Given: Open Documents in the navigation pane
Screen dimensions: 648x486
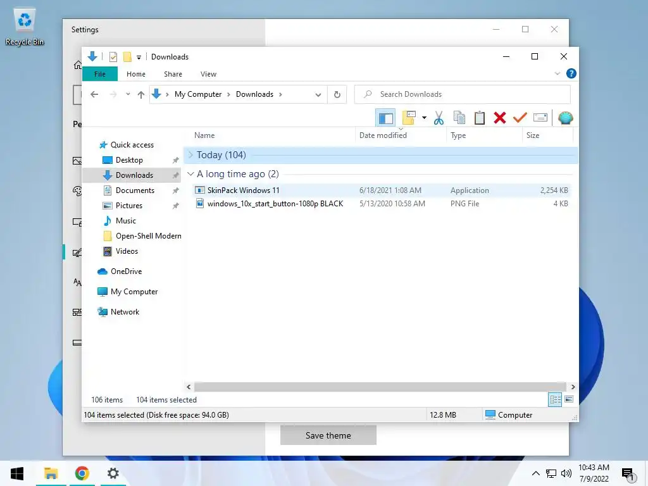Looking at the screenshot, I should click(x=135, y=190).
